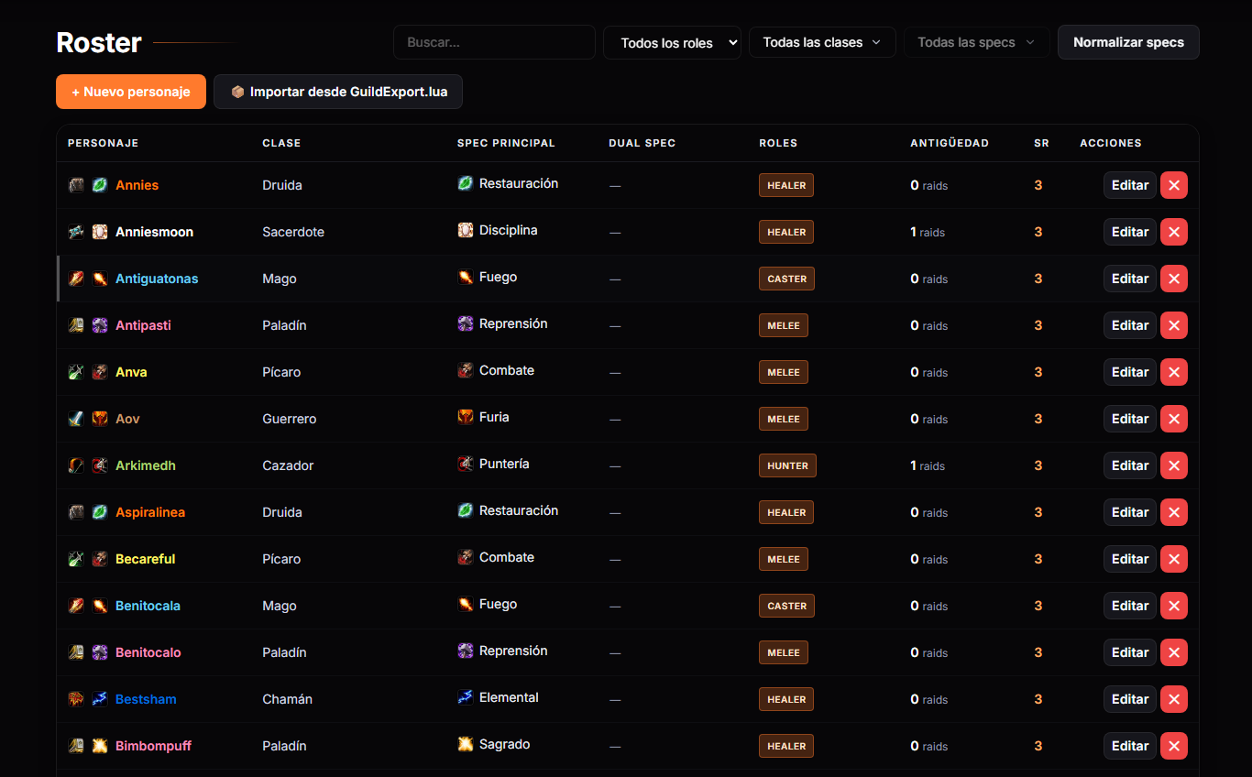The height and width of the screenshot is (777, 1252).
Task: Click the spec icon beside Disciplina for Anniesmoon
Action: (x=466, y=230)
